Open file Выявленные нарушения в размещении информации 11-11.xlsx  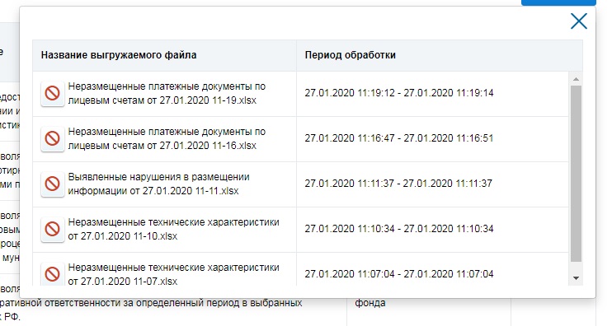(158, 184)
